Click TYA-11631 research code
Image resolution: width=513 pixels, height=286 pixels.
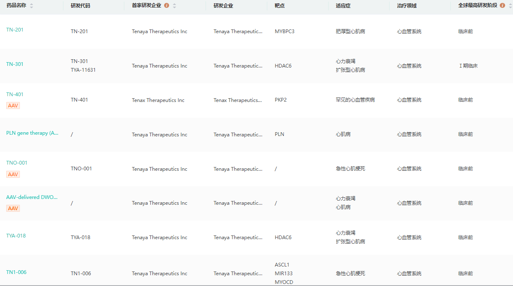(83, 70)
